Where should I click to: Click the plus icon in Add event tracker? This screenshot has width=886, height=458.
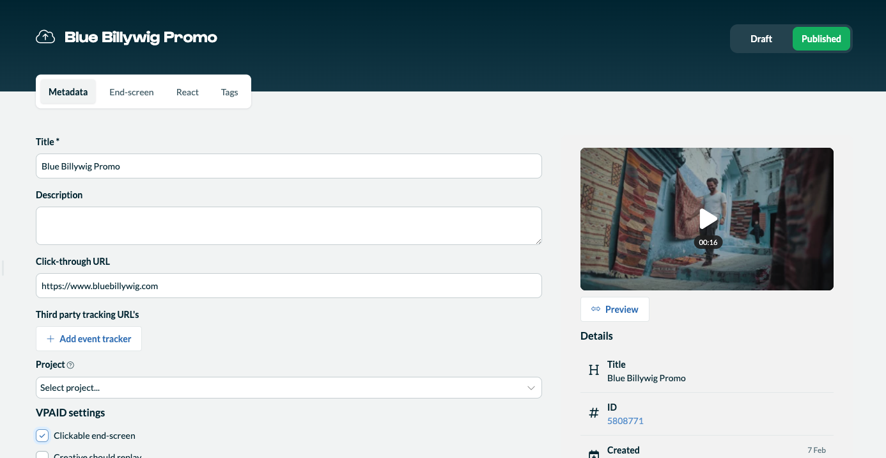(x=51, y=339)
